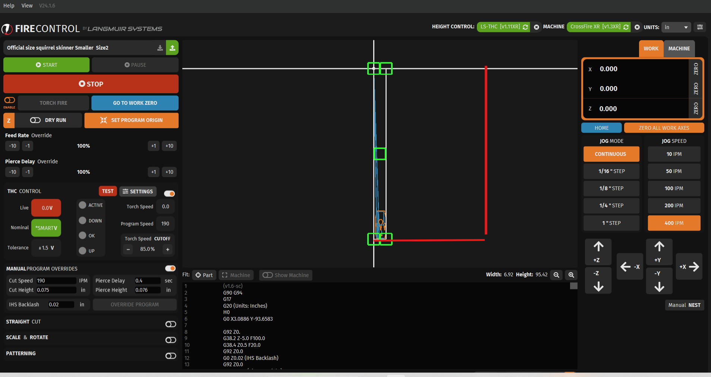
Task: Jog the machine in -X direction
Action: 630,267
